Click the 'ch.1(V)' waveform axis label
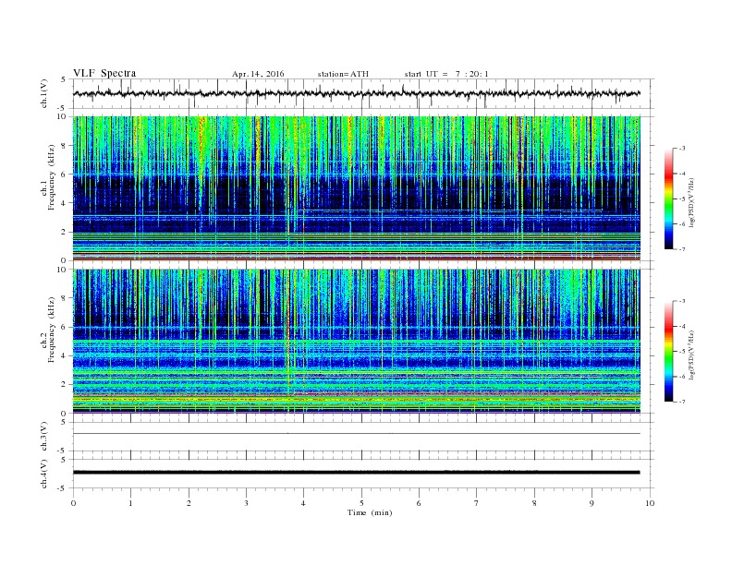 coord(44,94)
